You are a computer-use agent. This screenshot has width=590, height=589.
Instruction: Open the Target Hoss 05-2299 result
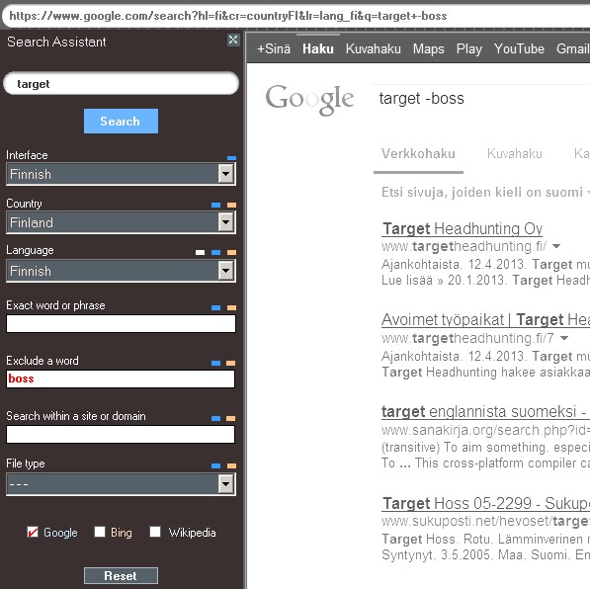coord(485,504)
